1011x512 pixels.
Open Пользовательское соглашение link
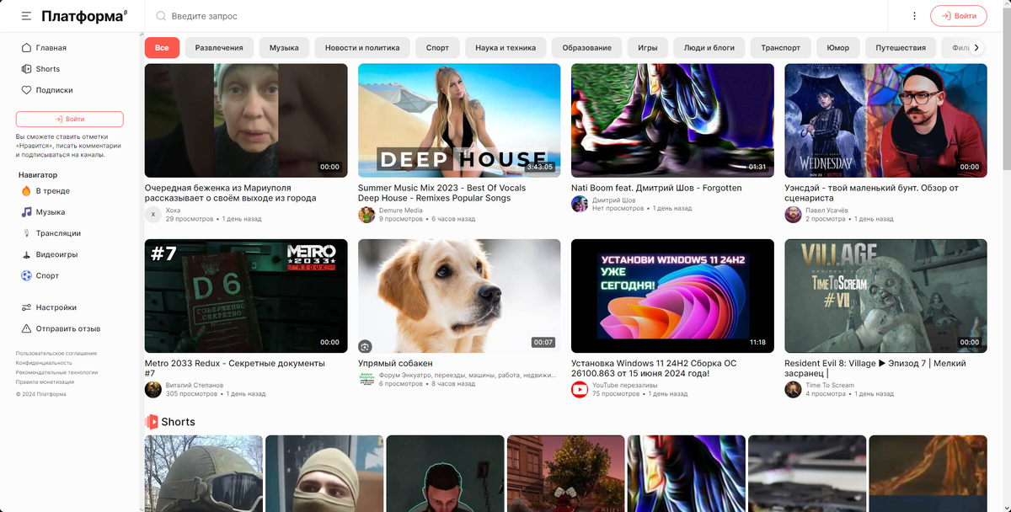[x=56, y=353]
